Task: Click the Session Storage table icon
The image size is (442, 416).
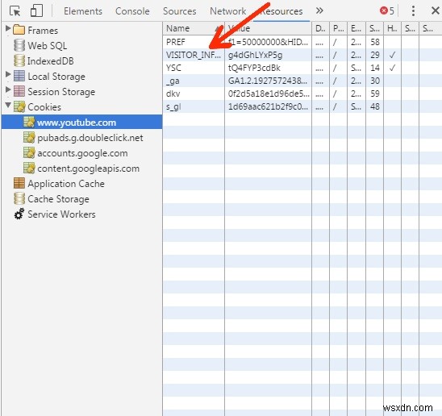Action: tap(19, 91)
